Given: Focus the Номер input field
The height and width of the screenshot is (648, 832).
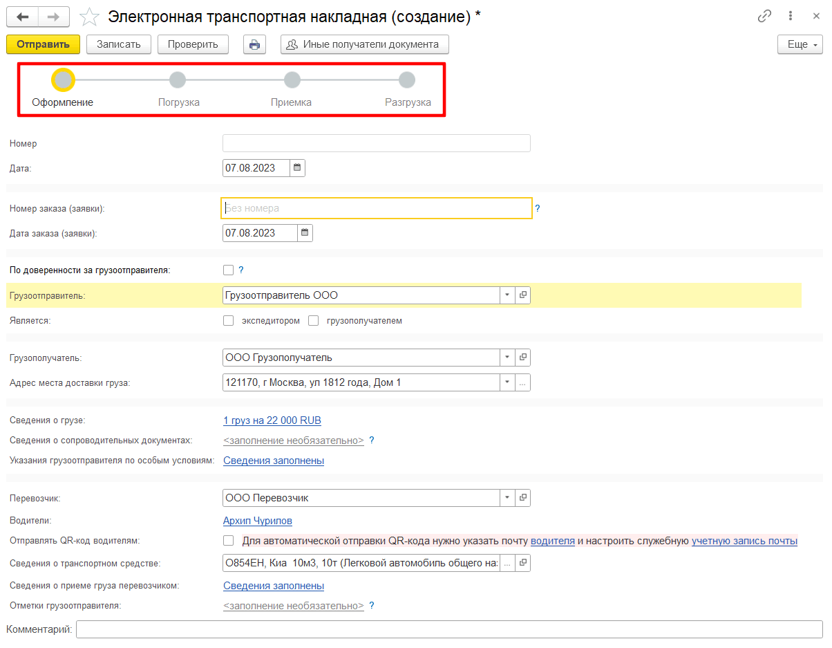Looking at the screenshot, I should point(377,143).
